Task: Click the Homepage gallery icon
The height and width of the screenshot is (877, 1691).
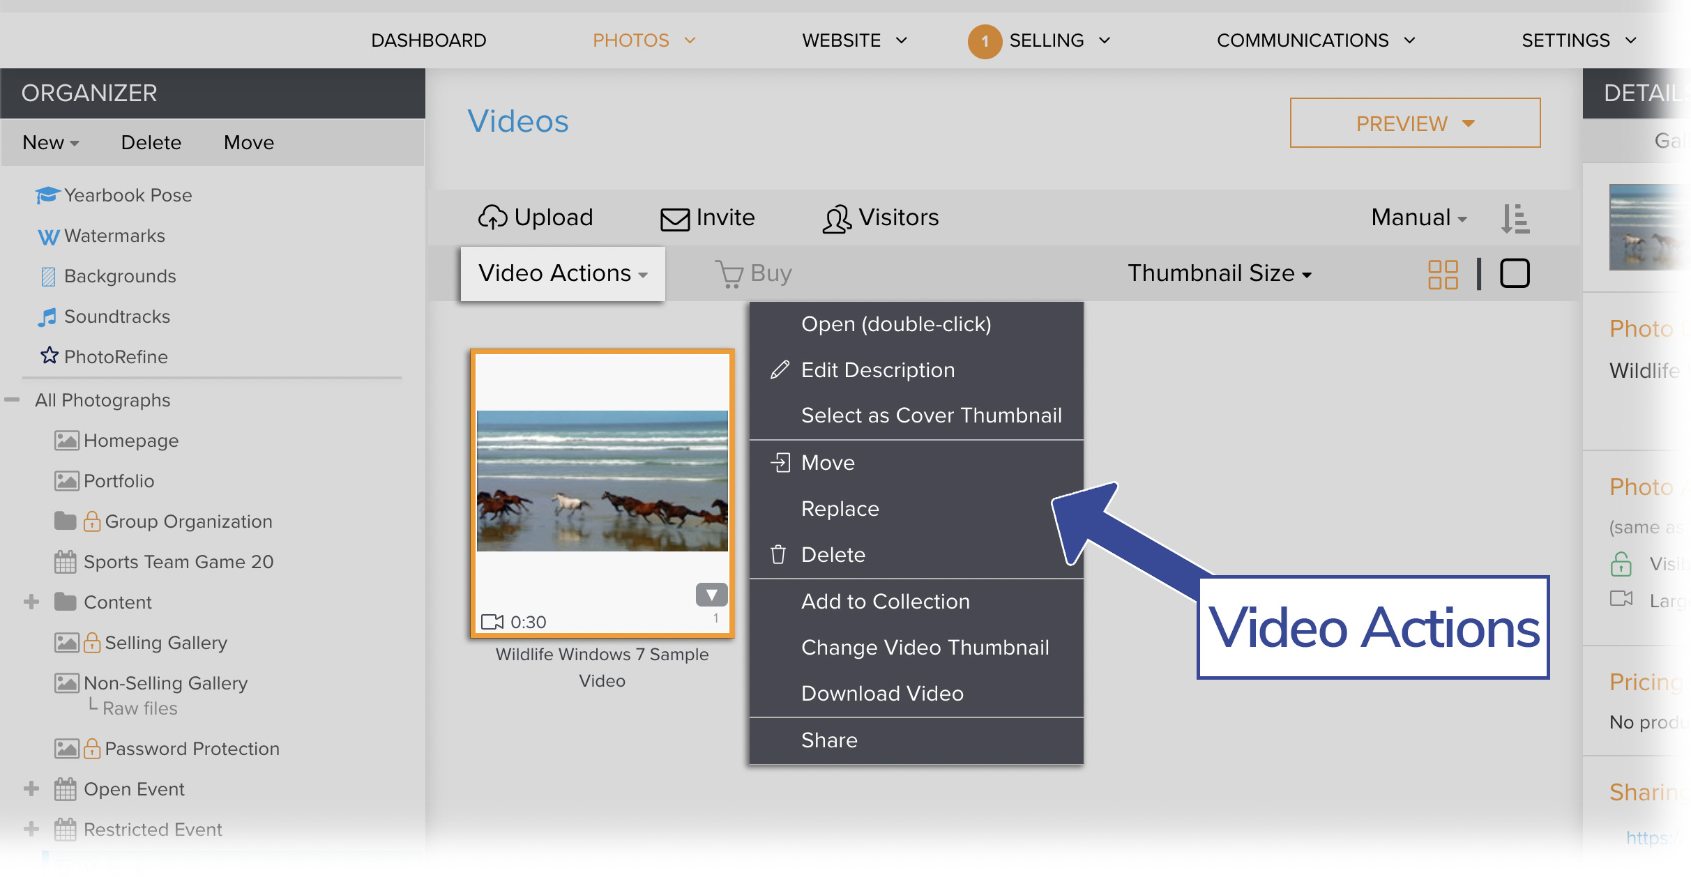Action: click(x=66, y=441)
